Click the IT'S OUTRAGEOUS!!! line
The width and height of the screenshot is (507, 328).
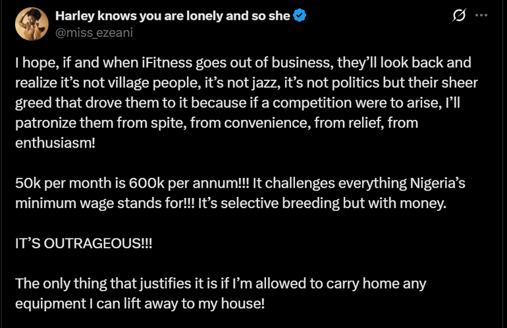click(83, 243)
